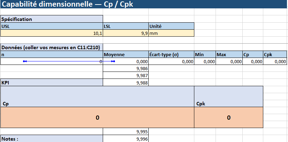Click the Écart-type (σ) header cell

[171, 54]
